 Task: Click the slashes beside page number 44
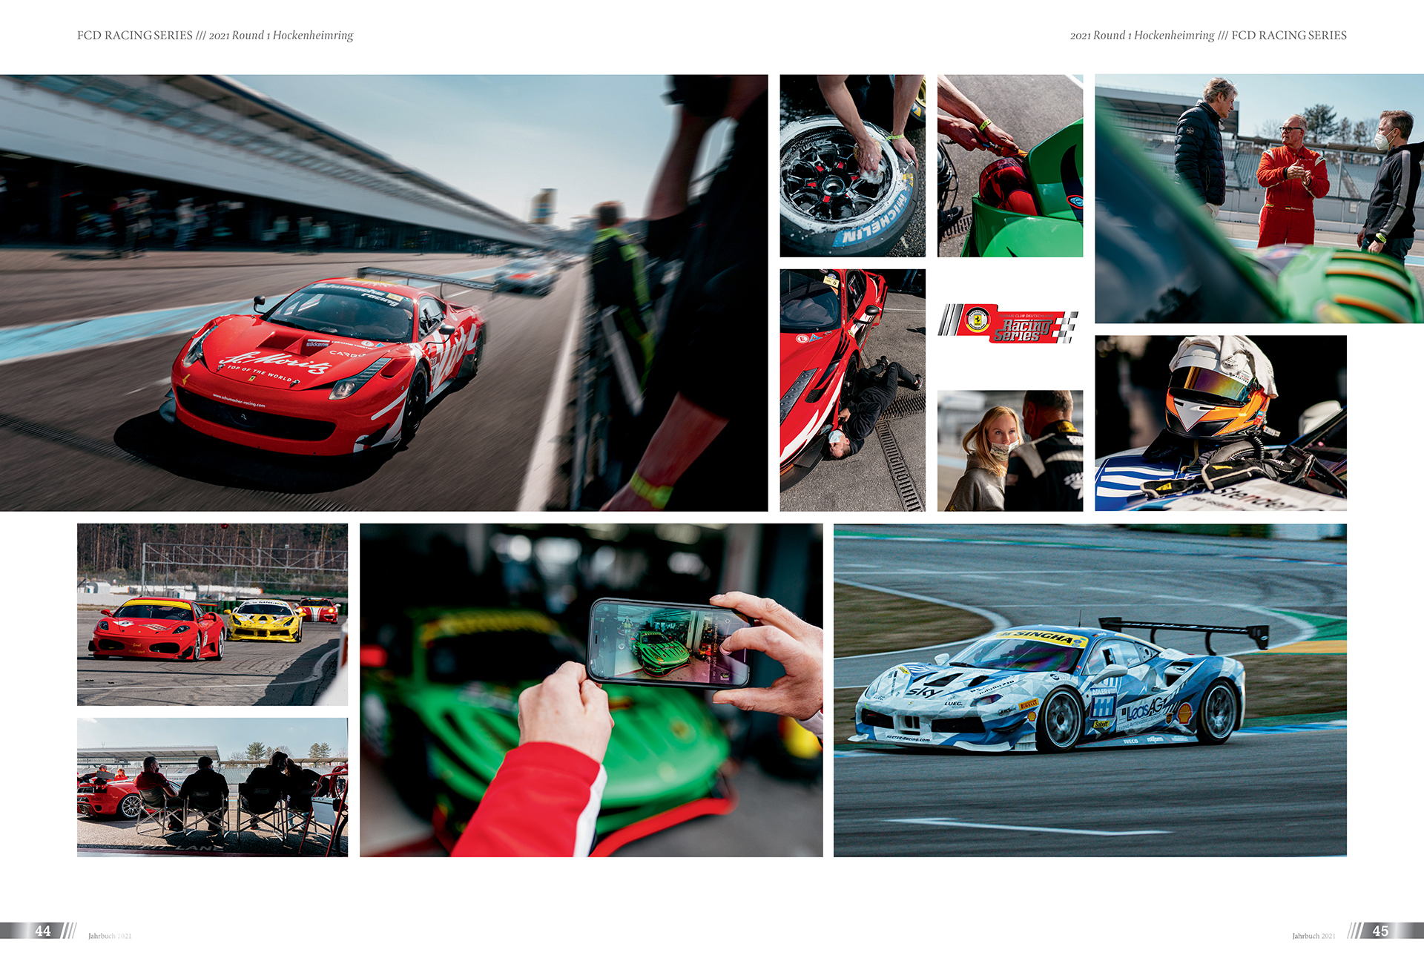pos(69,931)
